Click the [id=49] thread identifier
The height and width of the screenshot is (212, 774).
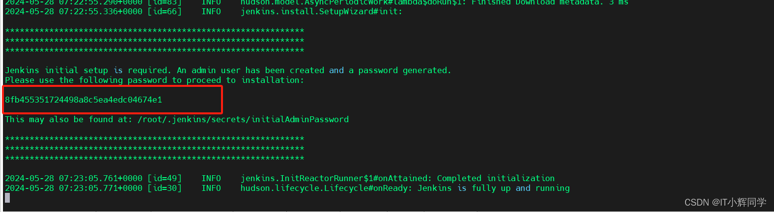(x=165, y=178)
